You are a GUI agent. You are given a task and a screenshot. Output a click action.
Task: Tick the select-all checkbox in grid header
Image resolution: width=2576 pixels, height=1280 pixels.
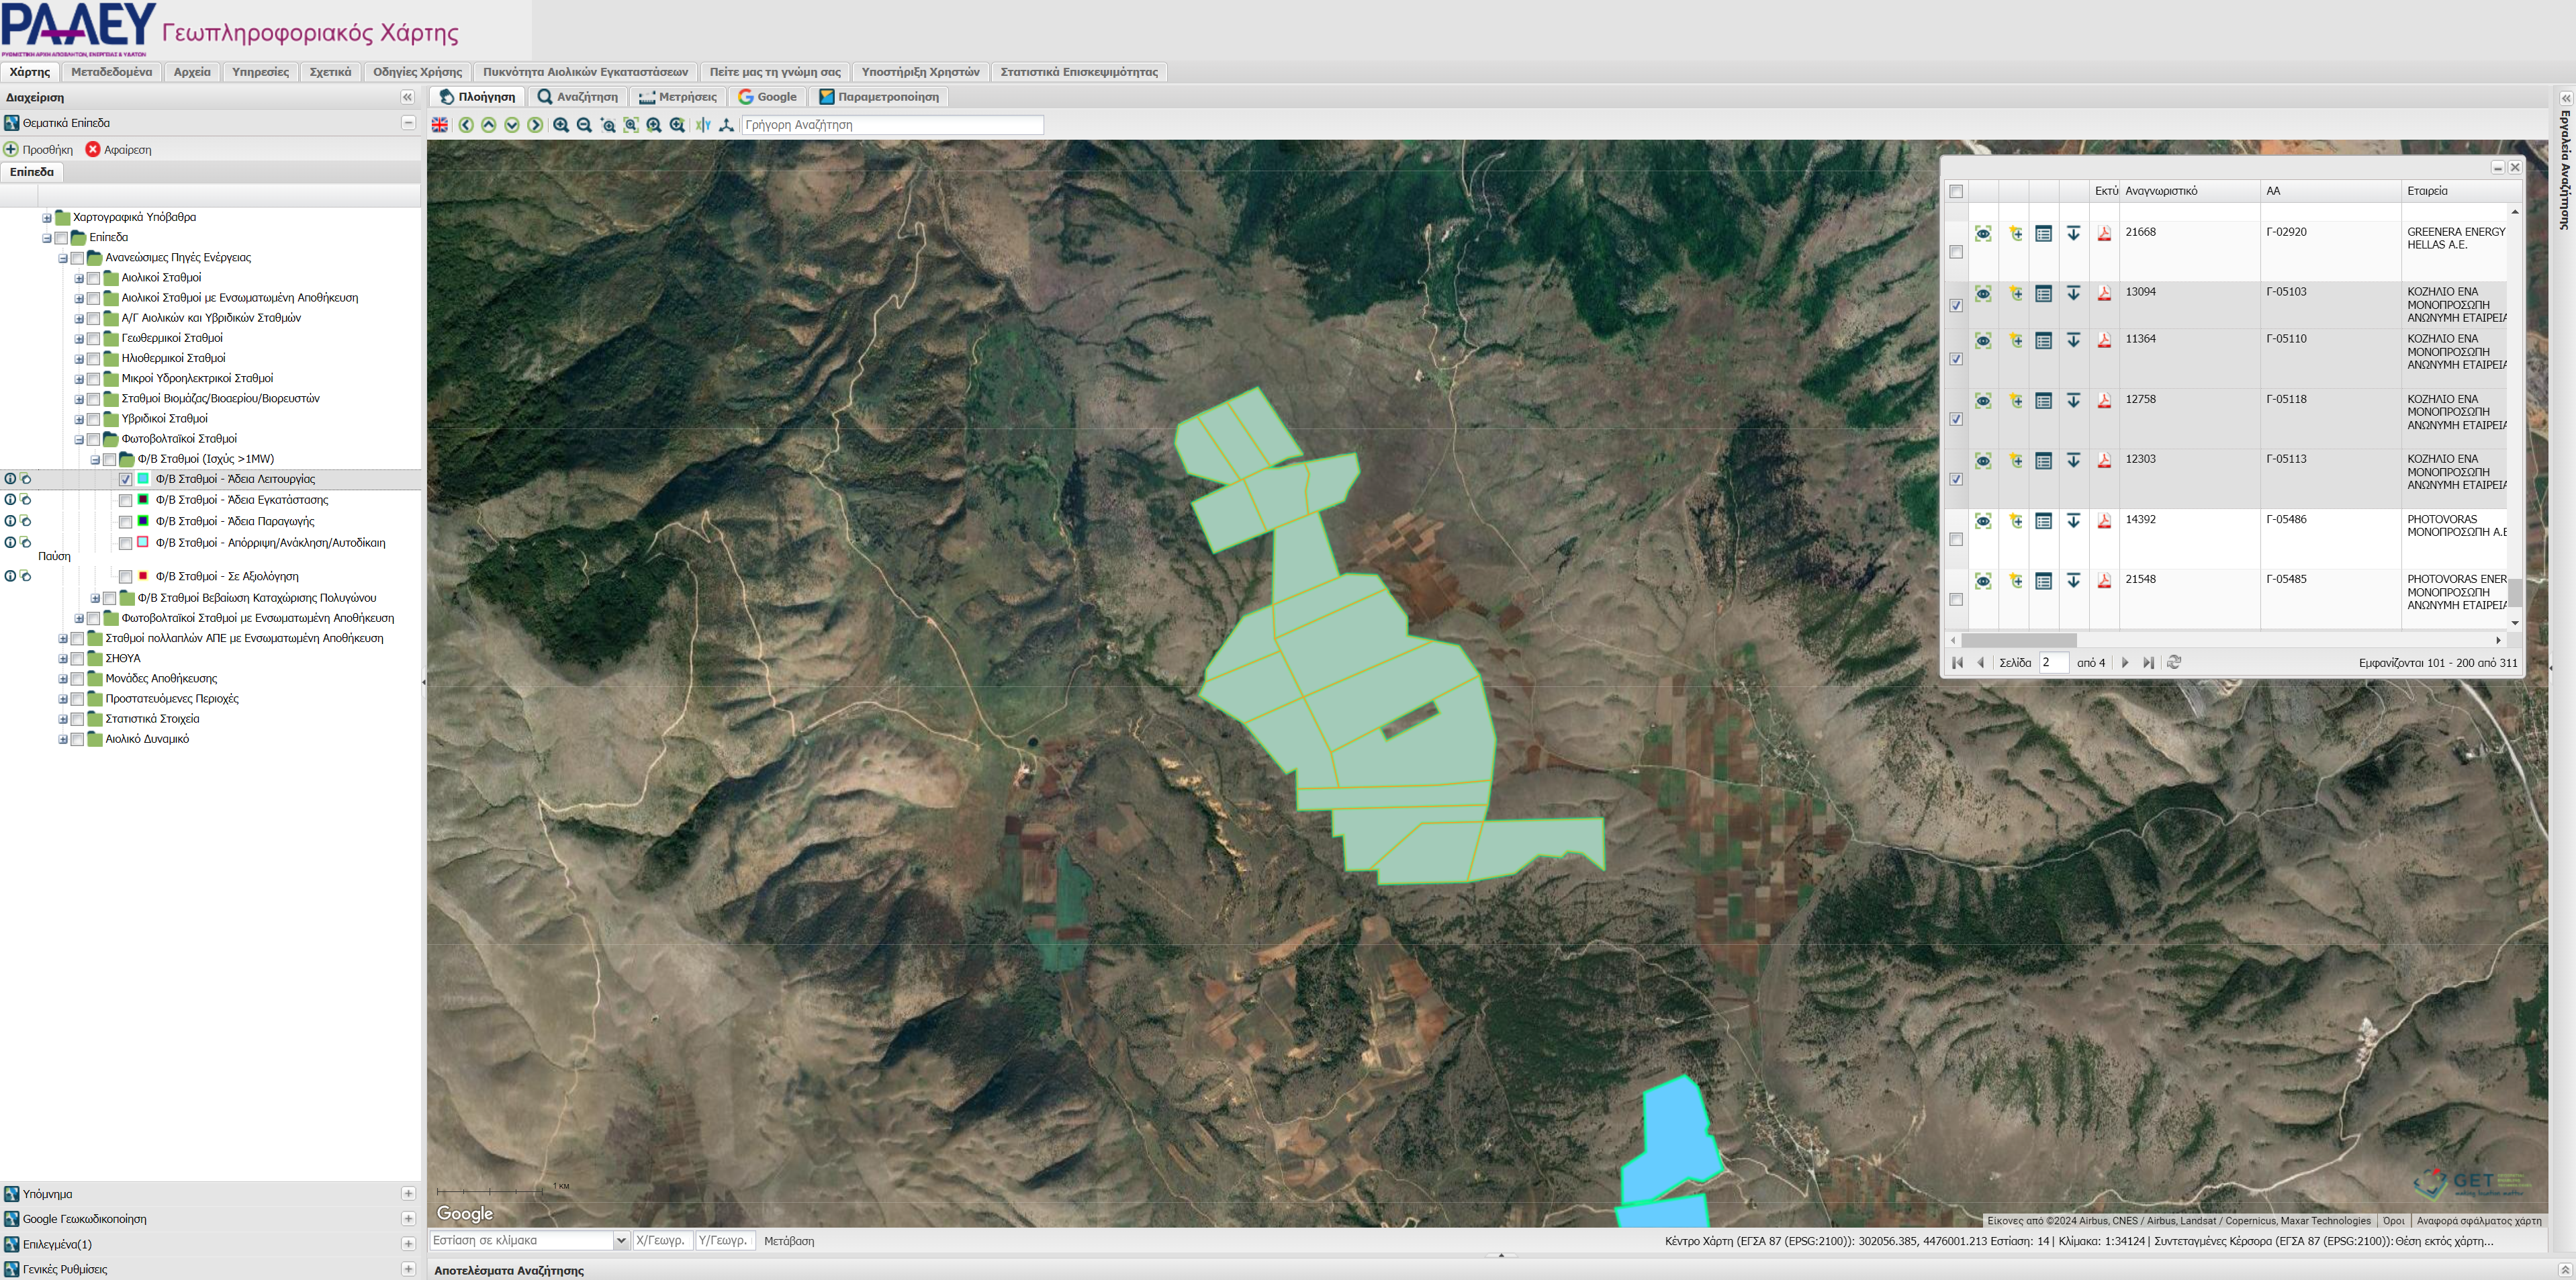tap(1956, 191)
